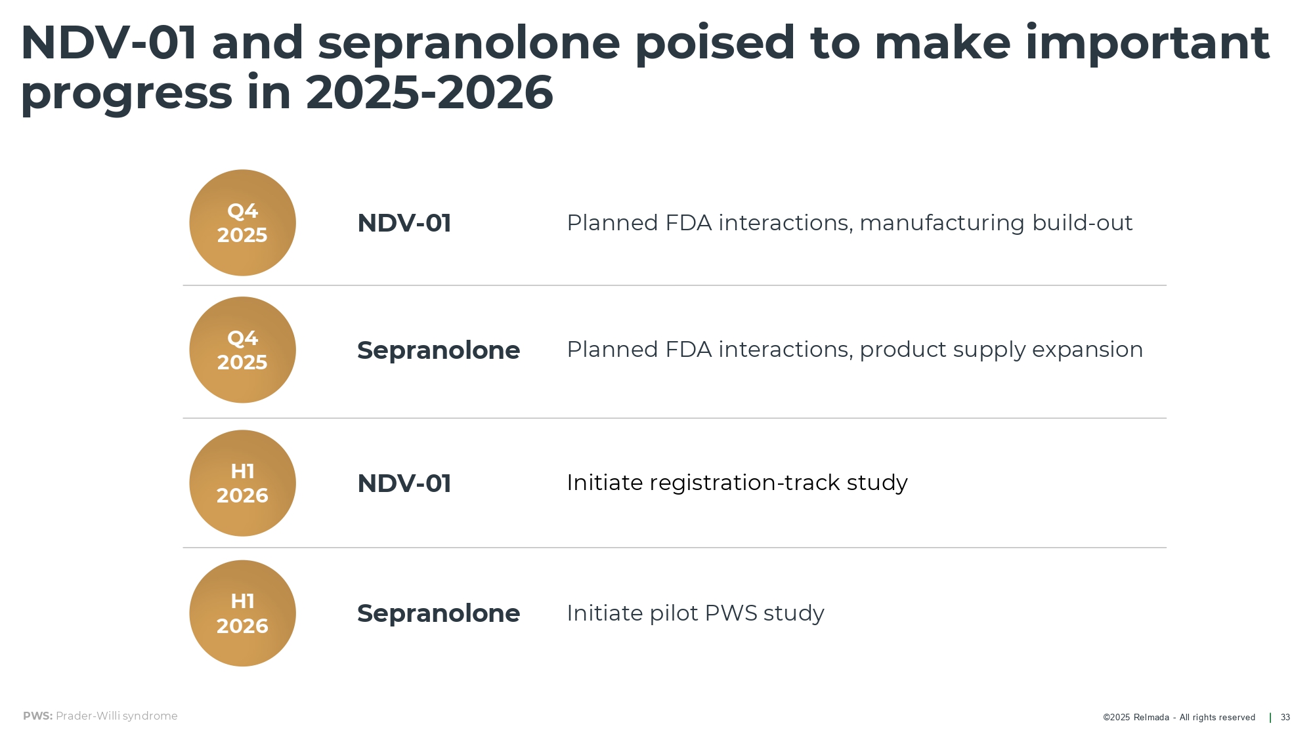The height and width of the screenshot is (738, 1313).
Task: Select the text "Planned FDA interactions, manufacturing build-out"
Action: 849,223
